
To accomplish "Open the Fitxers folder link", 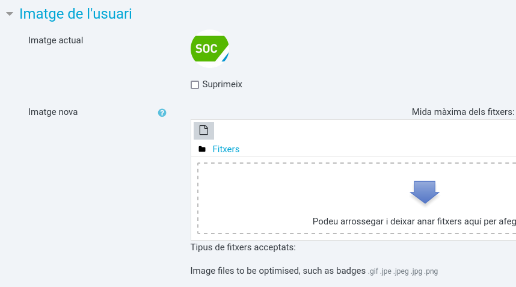I will tap(226, 149).
